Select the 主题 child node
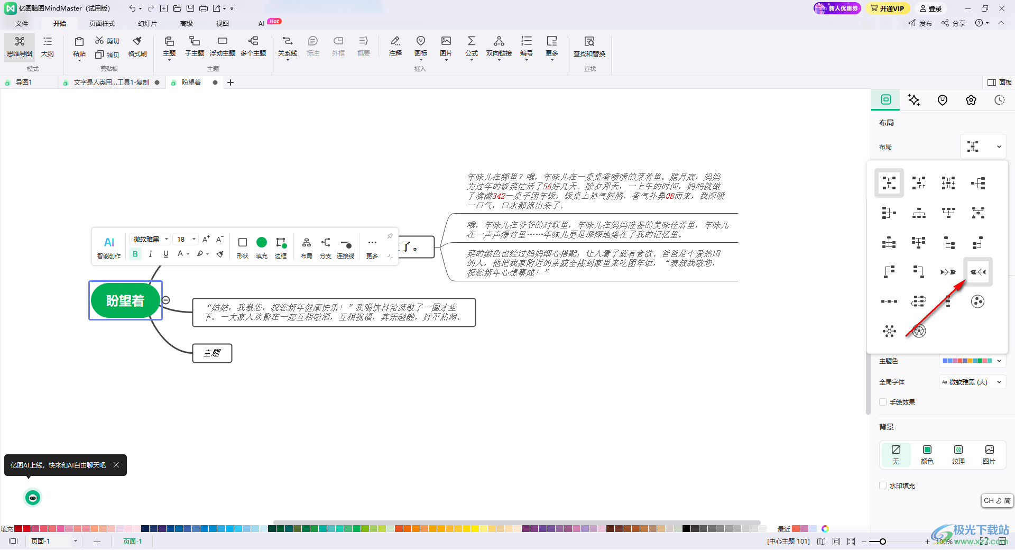The image size is (1015, 550). 212,353
